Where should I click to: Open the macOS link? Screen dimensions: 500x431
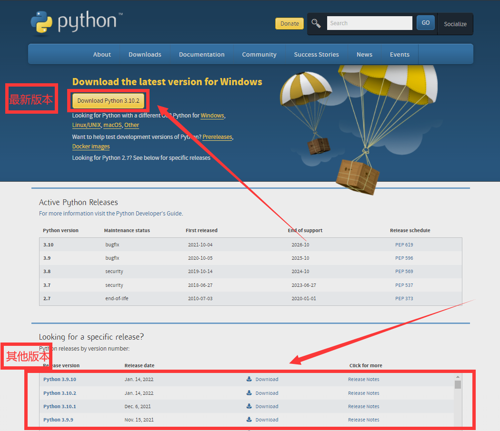tap(112, 125)
